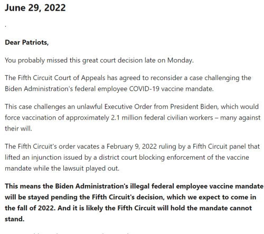
Task: Click the final bold word 'stand.'
Action: coord(14,219)
